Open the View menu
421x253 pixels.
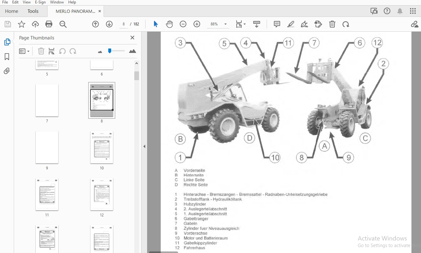tap(27, 2)
